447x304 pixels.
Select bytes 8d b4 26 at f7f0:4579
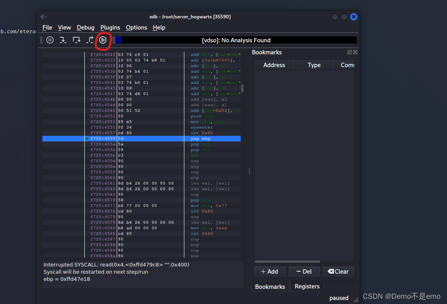146,222
